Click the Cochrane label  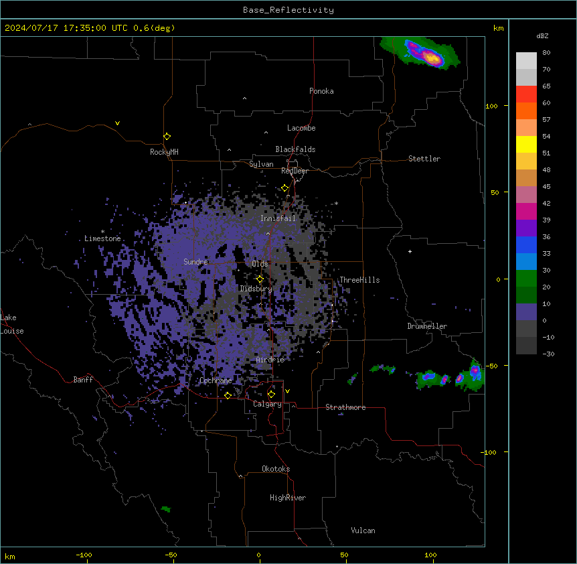tap(216, 380)
